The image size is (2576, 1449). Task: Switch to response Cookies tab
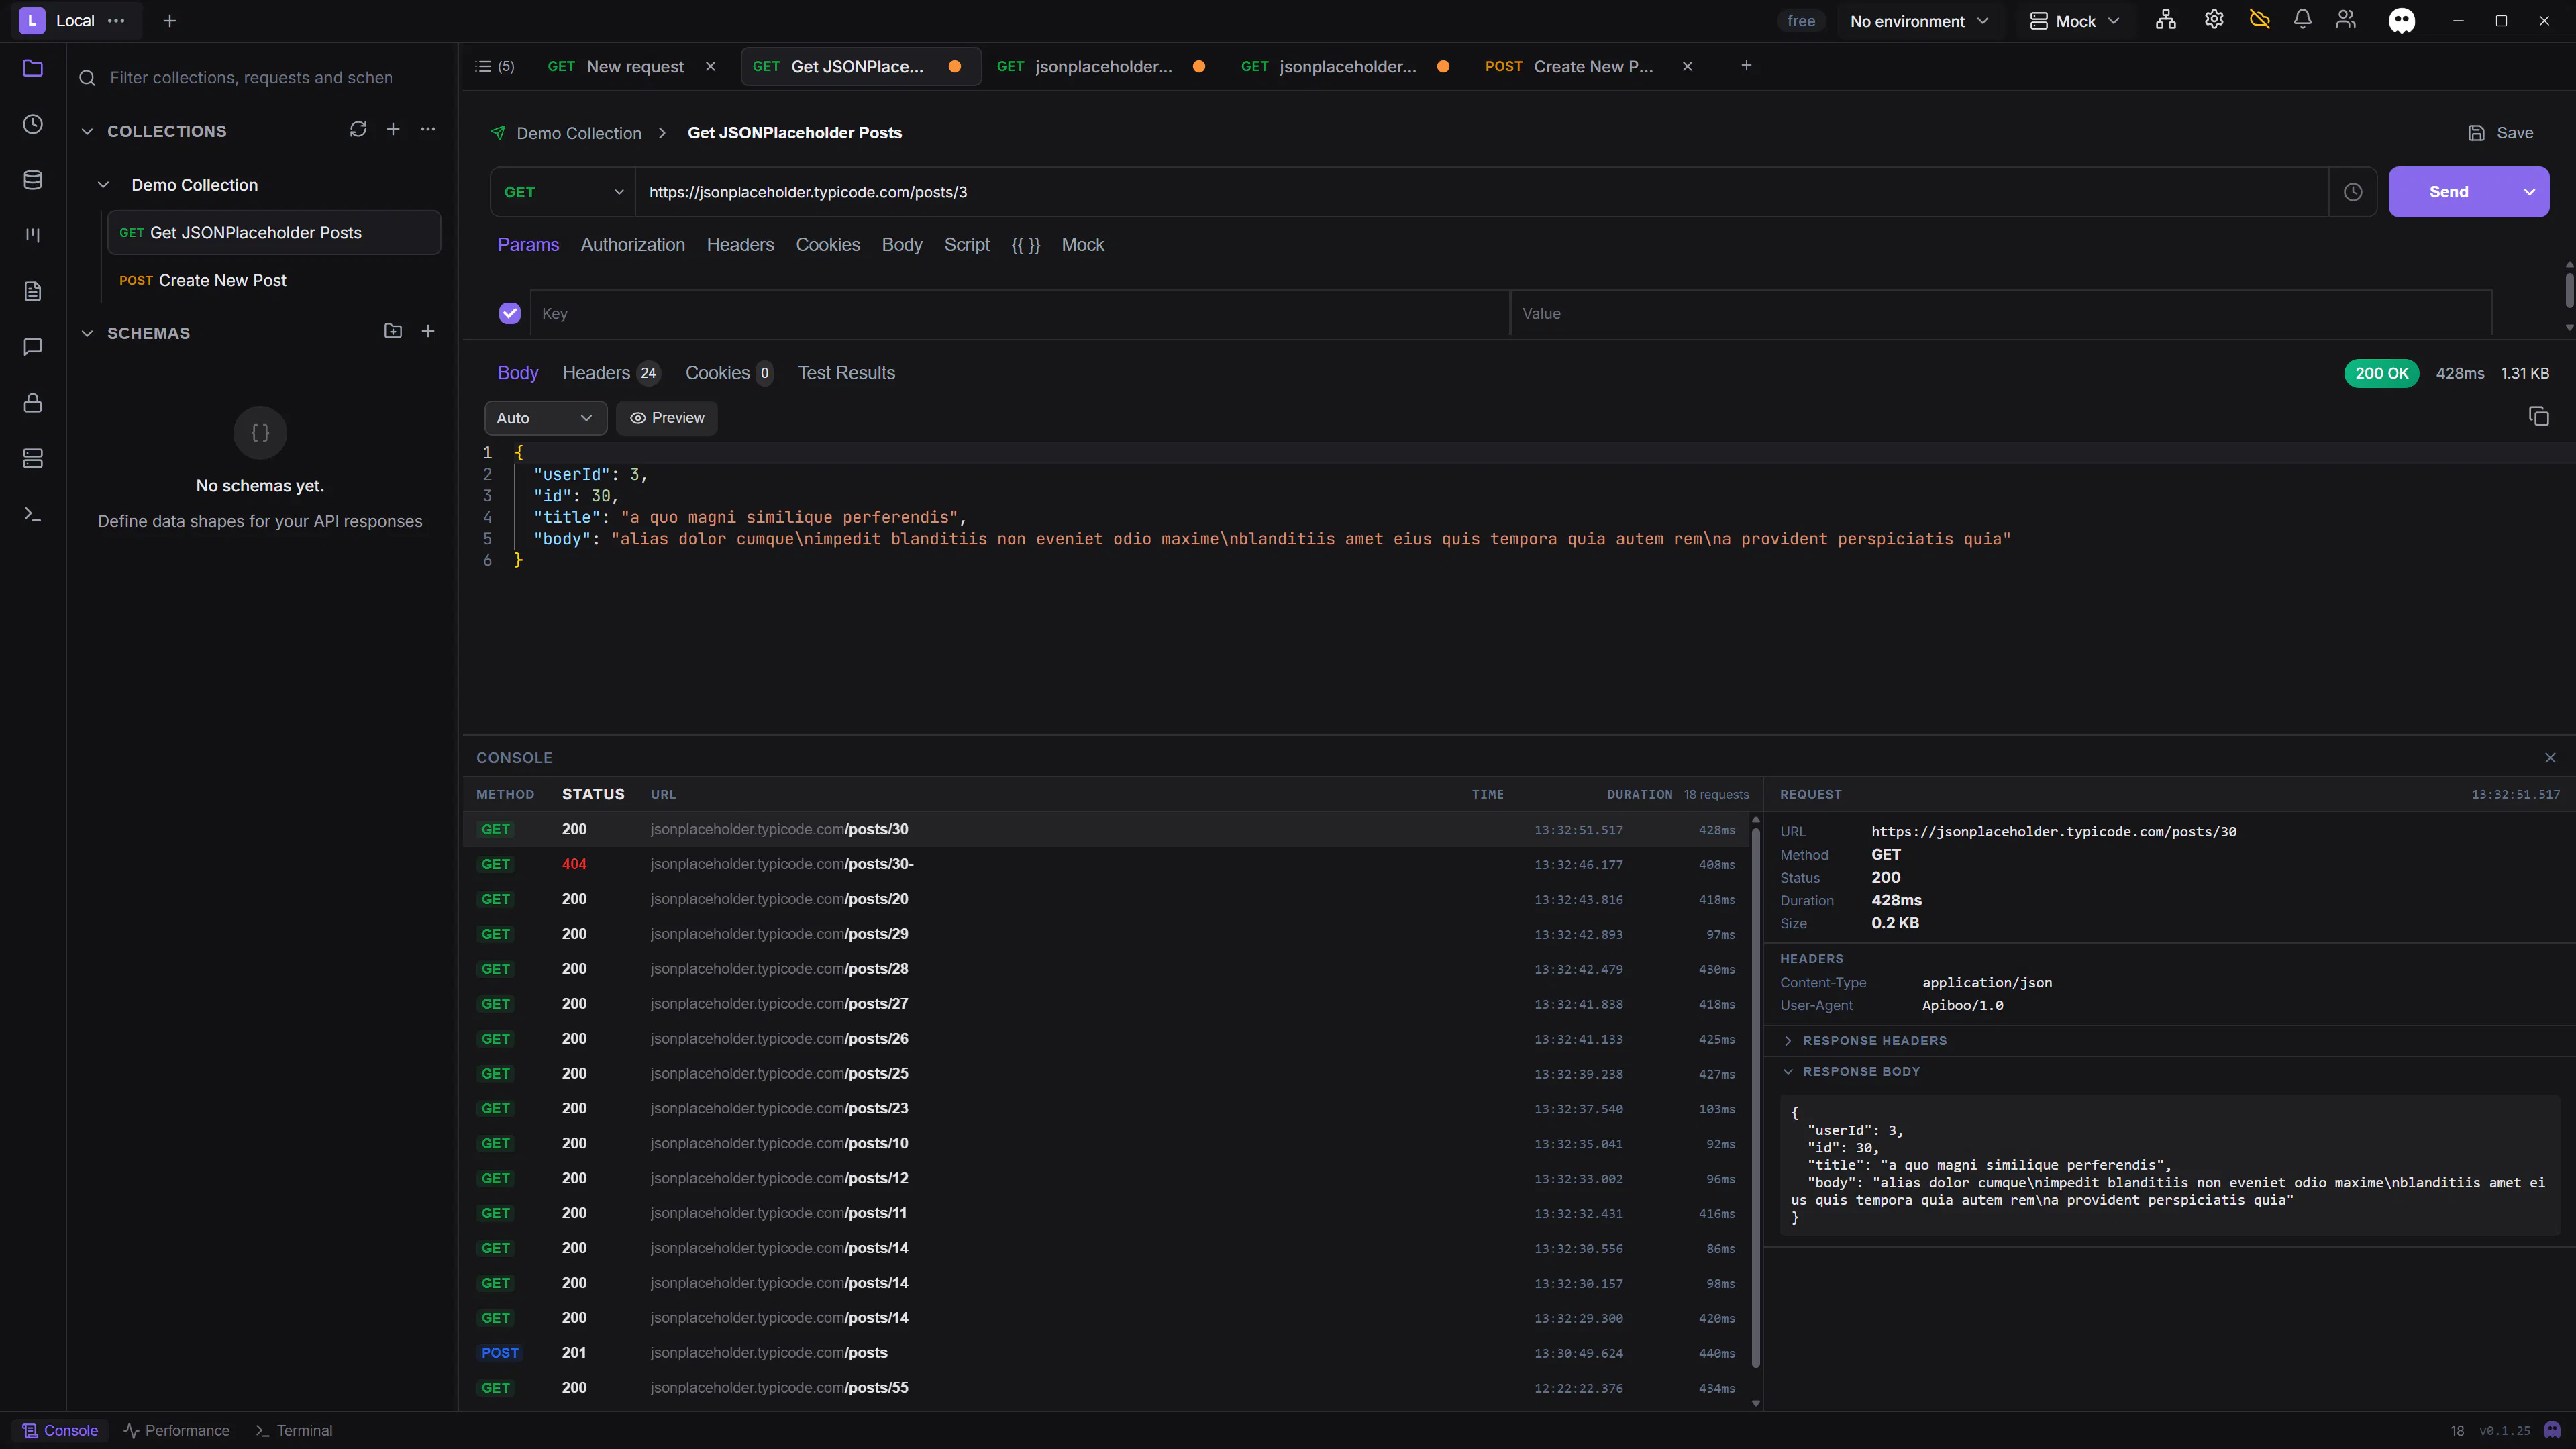click(x=728, y=373)
